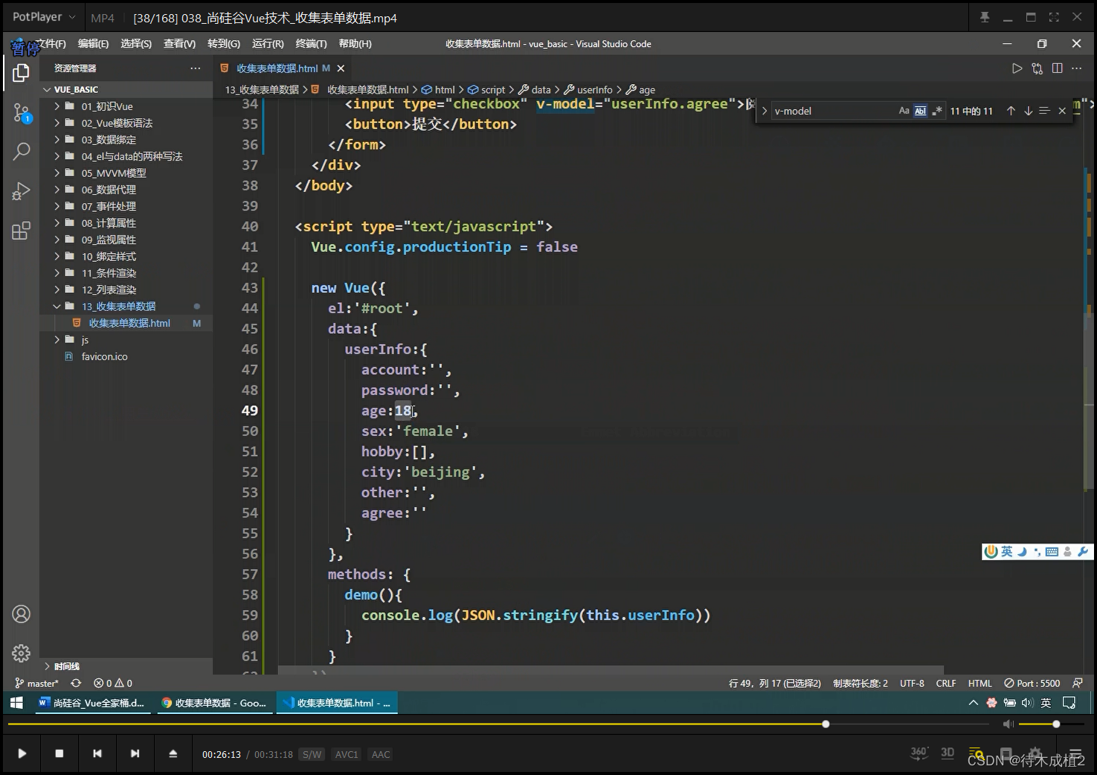1097x775 pixels.
Task: Open changes compare icon in editor toolbar
Action: pyautogui.click(x=1037, y=68)
